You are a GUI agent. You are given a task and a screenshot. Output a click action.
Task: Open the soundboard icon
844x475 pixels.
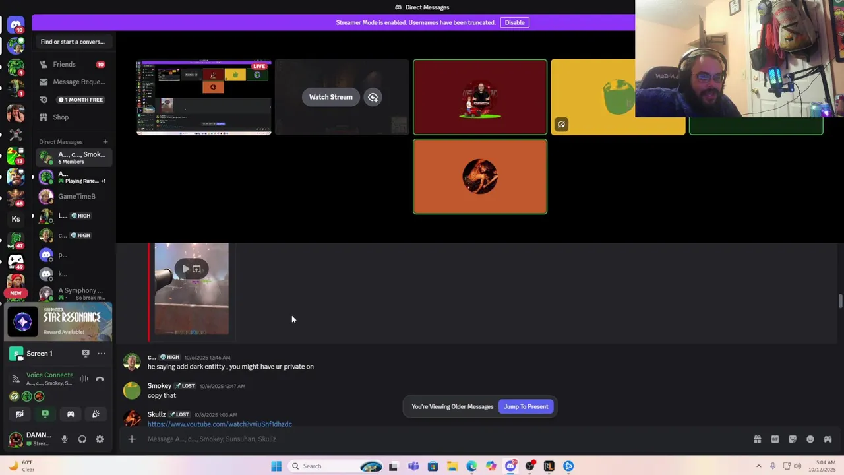coord(96,414)
